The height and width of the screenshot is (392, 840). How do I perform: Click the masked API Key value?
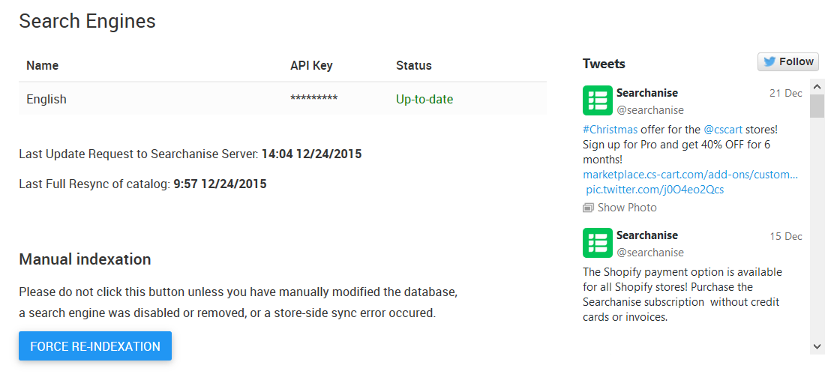pos(314,99)
